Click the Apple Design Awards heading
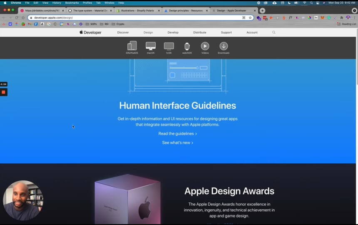 pos(229,191)
